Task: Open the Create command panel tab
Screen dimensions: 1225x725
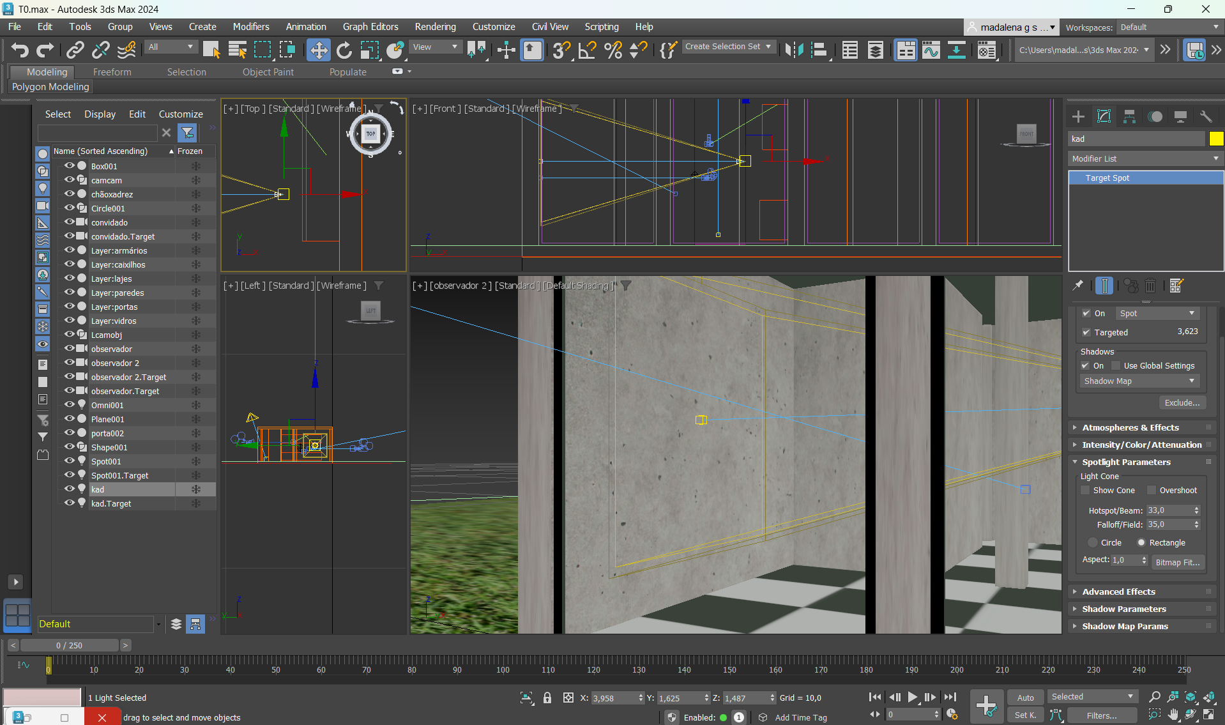Action: 1078,116
